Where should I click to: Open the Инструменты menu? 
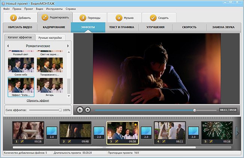pos(54,9)
